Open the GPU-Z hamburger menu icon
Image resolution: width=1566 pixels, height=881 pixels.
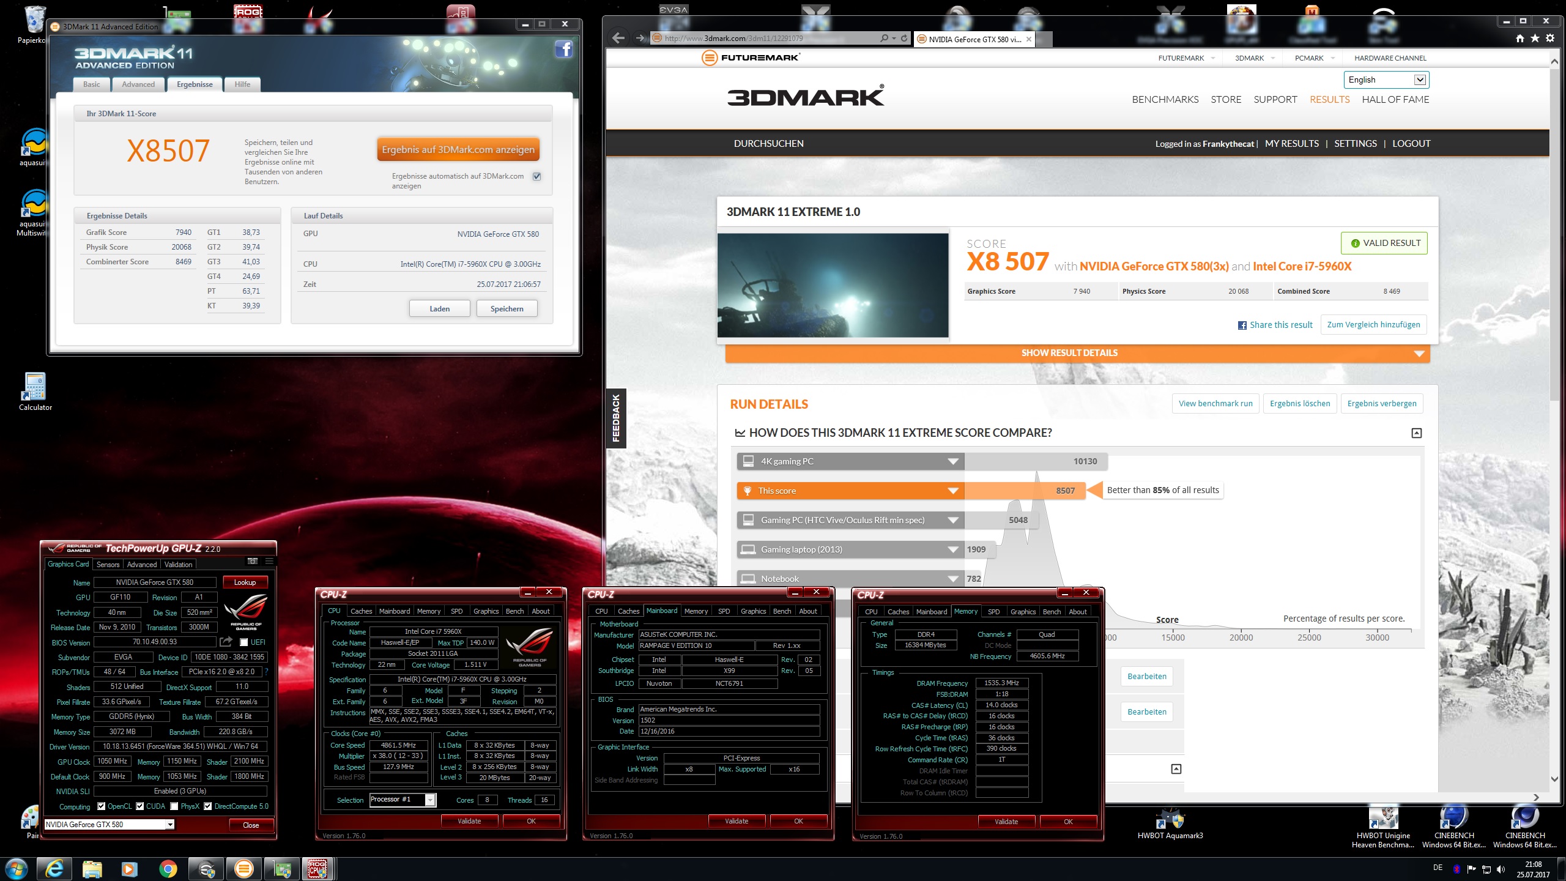[x=269, y=561]
